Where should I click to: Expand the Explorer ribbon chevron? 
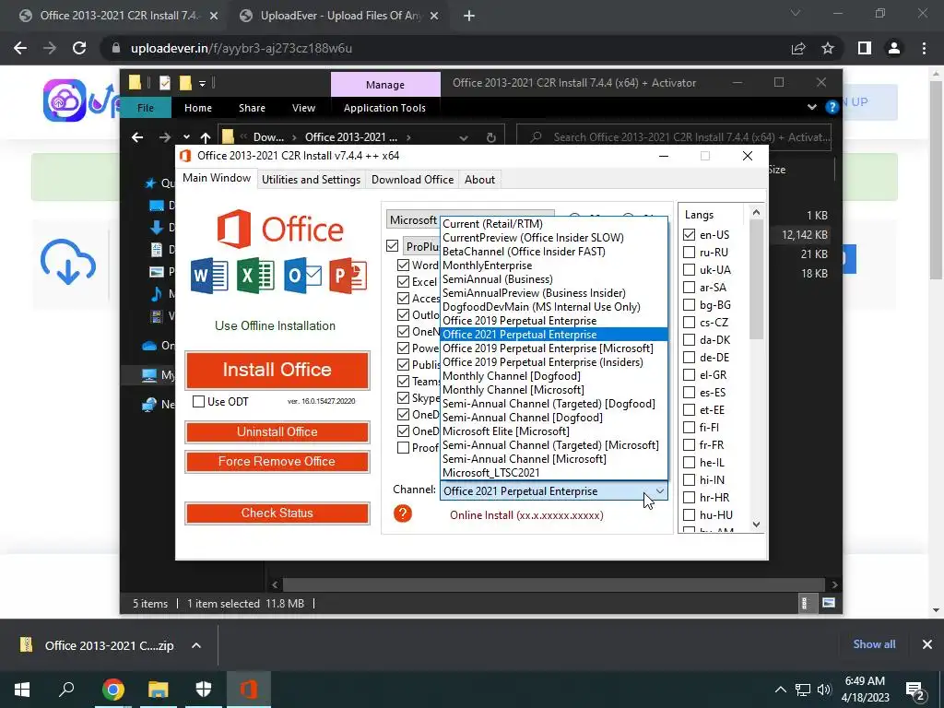click(x=812, y=107)
